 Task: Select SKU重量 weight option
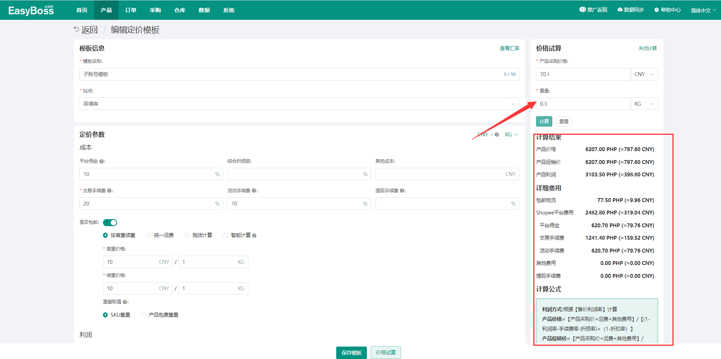pyautogui.click(x=117, y=315)
